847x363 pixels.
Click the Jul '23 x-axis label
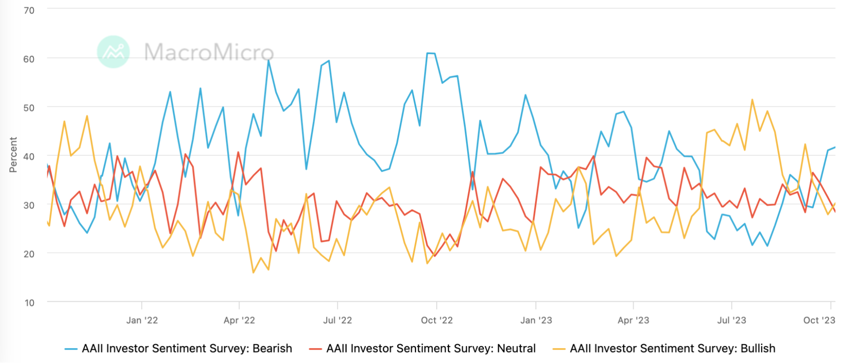[x=732, y=320]
